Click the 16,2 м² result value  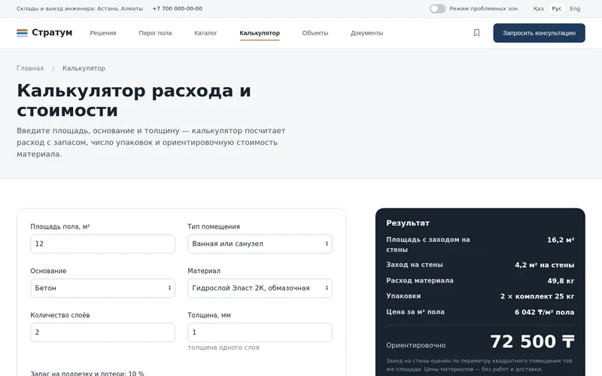coord(561,240)
